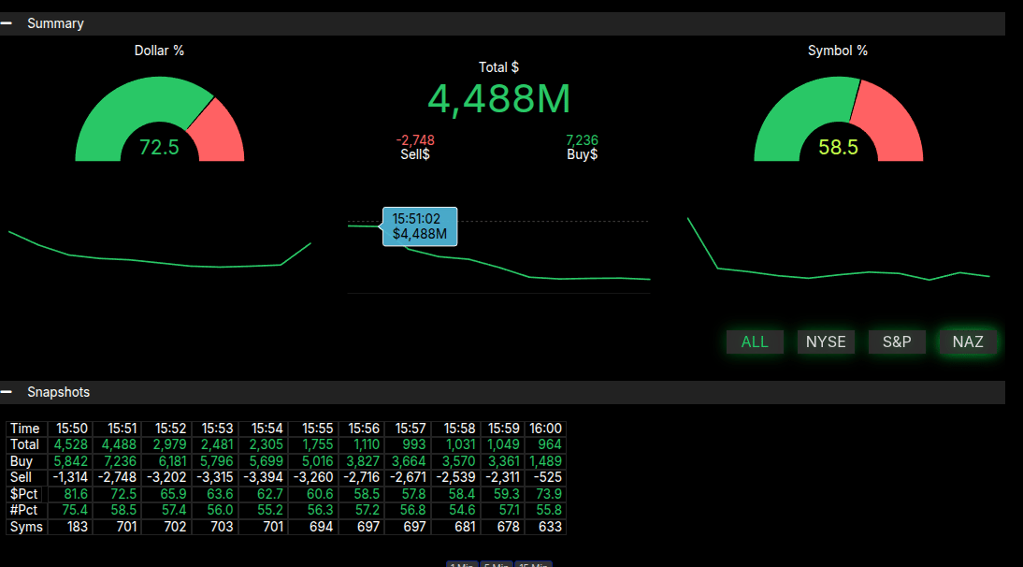Select the 16:00 snapshot column header
The width and height of the screenshot is (1023, 567).
545,429
